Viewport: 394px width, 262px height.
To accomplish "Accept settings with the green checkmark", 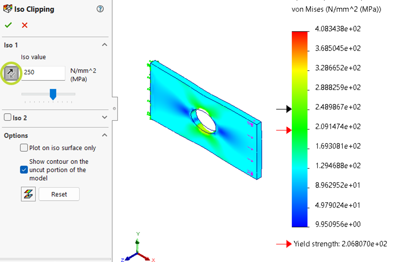I will [x=8, y=25].
